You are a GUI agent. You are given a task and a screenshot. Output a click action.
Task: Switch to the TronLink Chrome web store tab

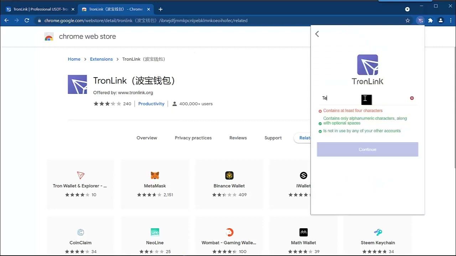116,9
